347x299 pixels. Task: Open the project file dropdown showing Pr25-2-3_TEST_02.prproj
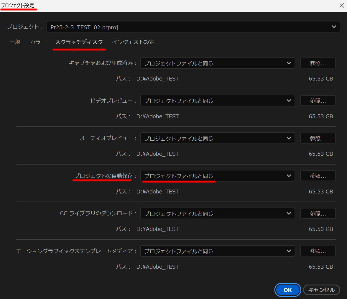193,27
